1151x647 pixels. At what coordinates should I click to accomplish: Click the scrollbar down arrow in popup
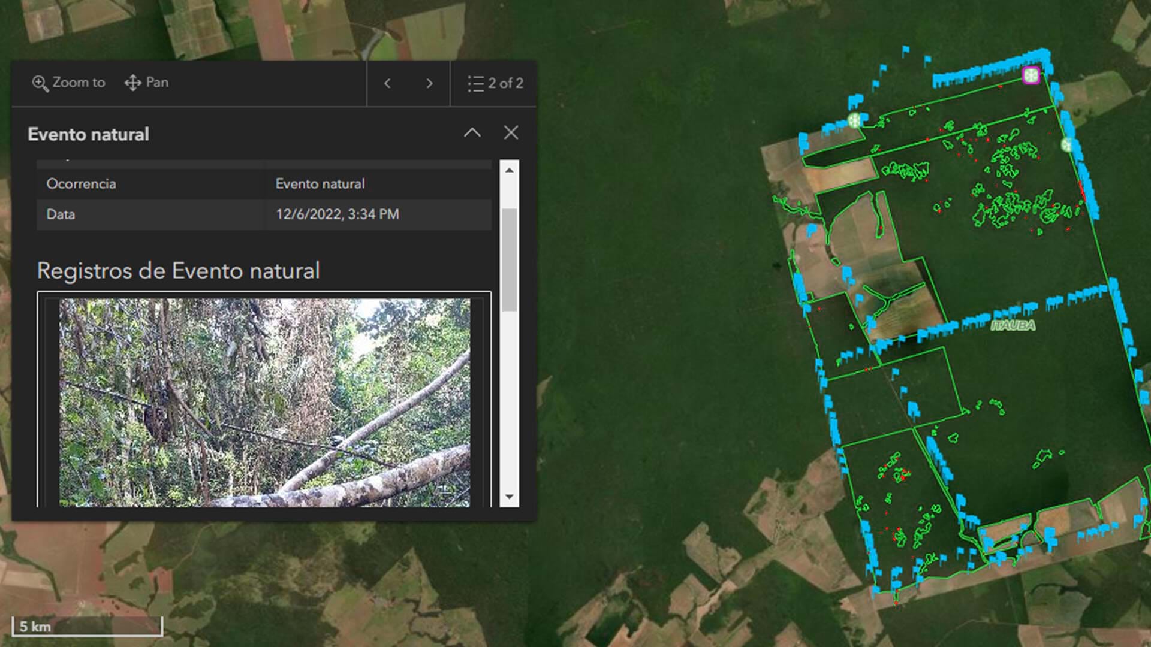coord(509,497)
